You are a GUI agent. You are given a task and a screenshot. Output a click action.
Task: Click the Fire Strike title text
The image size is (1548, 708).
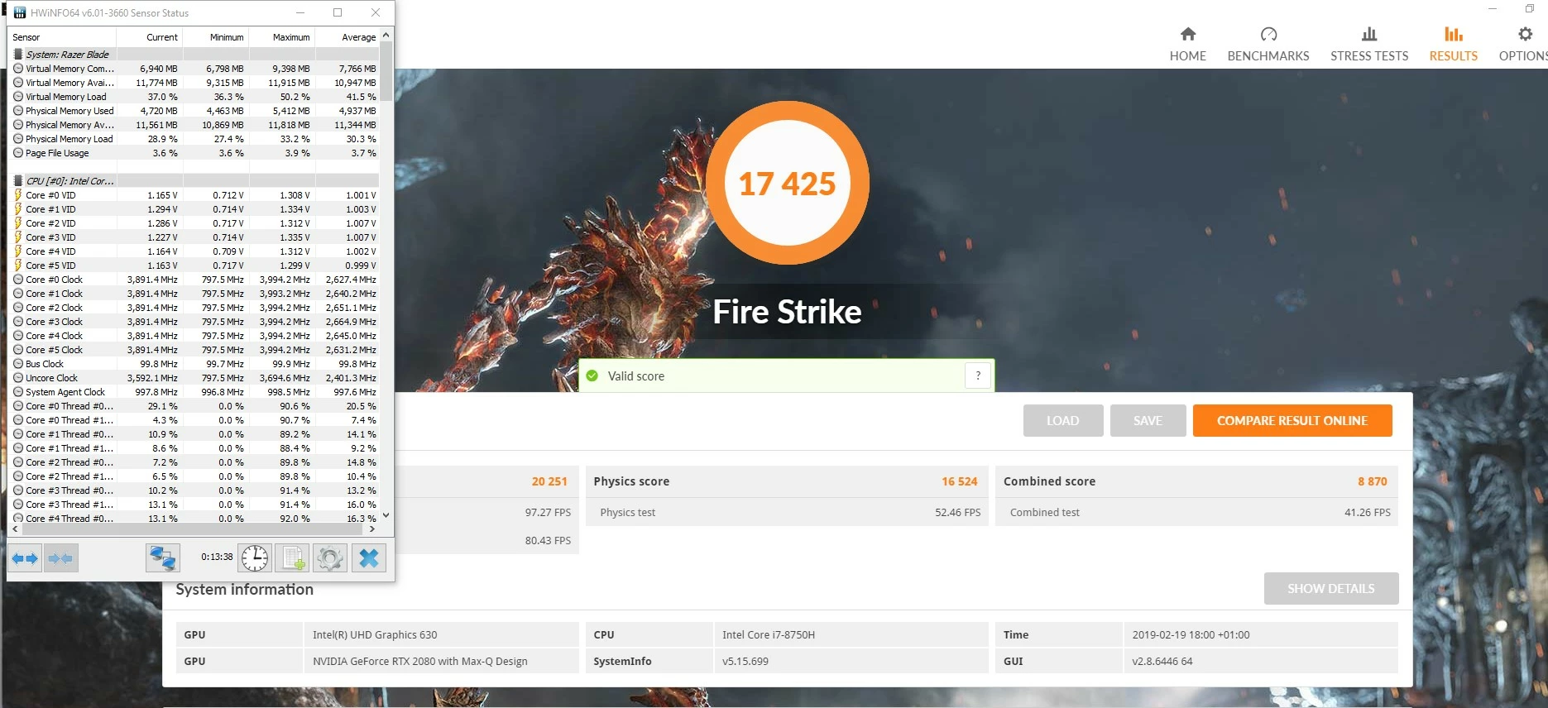tap(787, 312)
